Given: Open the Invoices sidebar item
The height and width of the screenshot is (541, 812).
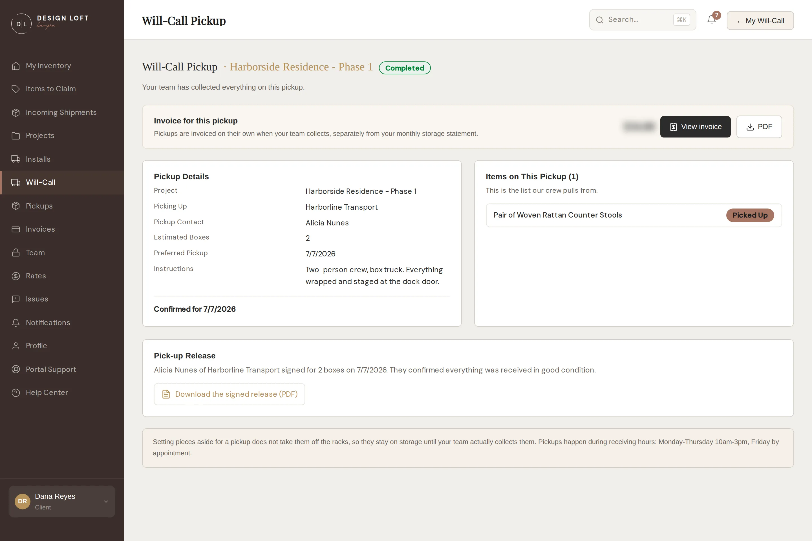Looking at the screenshot, I should (x=62, y=229).
